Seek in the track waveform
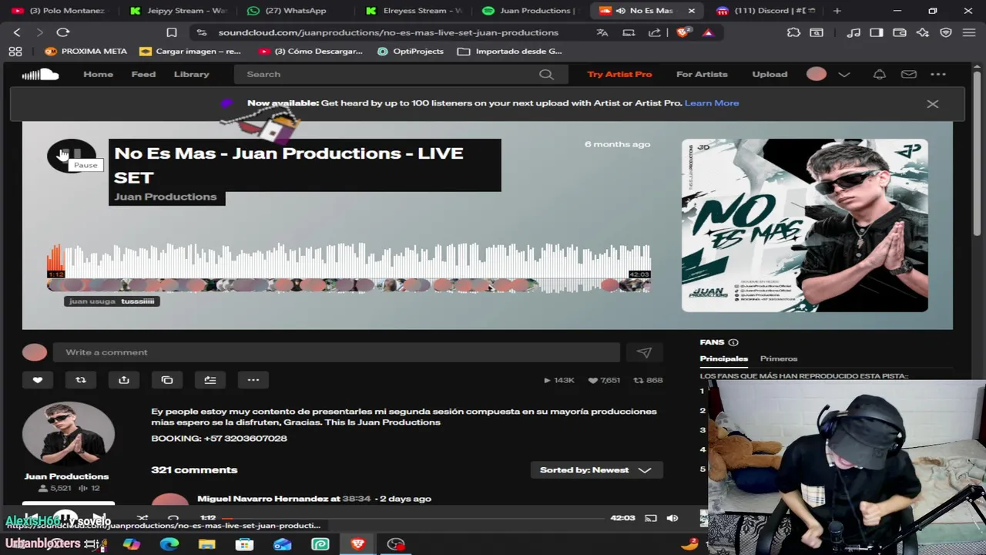This screenshot has width=986, height=555. coord(348,262)
